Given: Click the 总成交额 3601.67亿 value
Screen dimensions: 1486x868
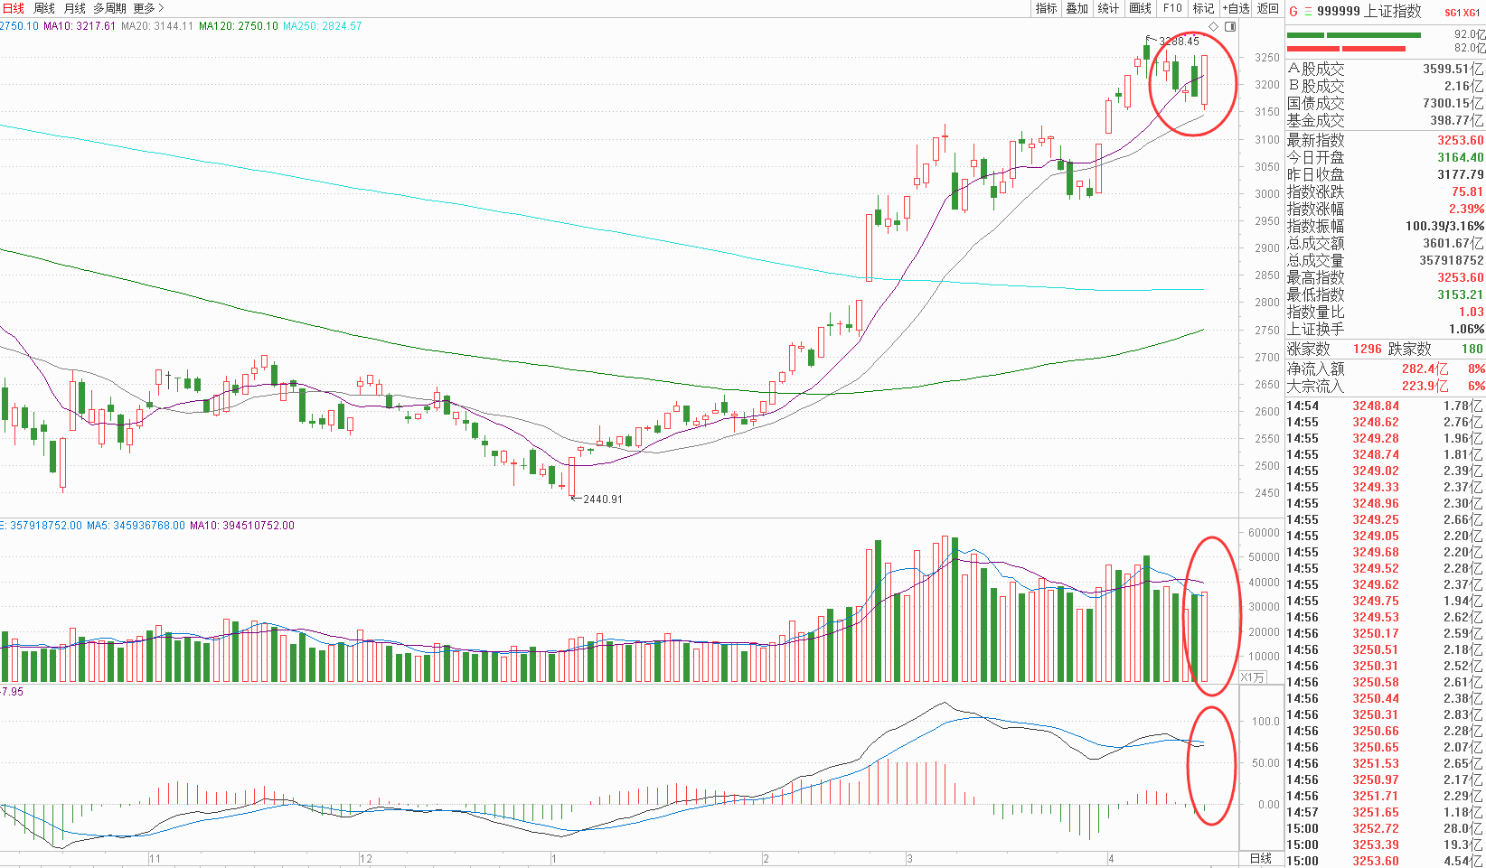Looking at the screenshot, I should tap(1453, 243).
